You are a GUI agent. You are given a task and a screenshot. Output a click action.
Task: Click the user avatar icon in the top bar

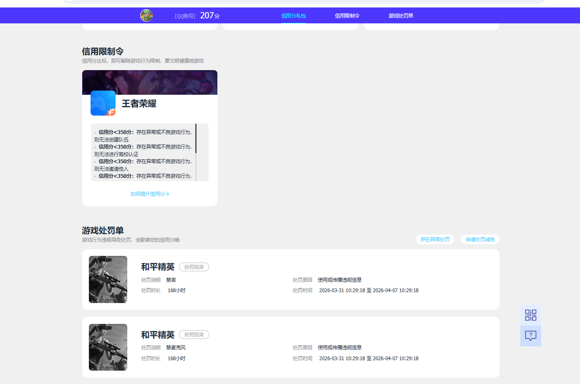[146, 15]
